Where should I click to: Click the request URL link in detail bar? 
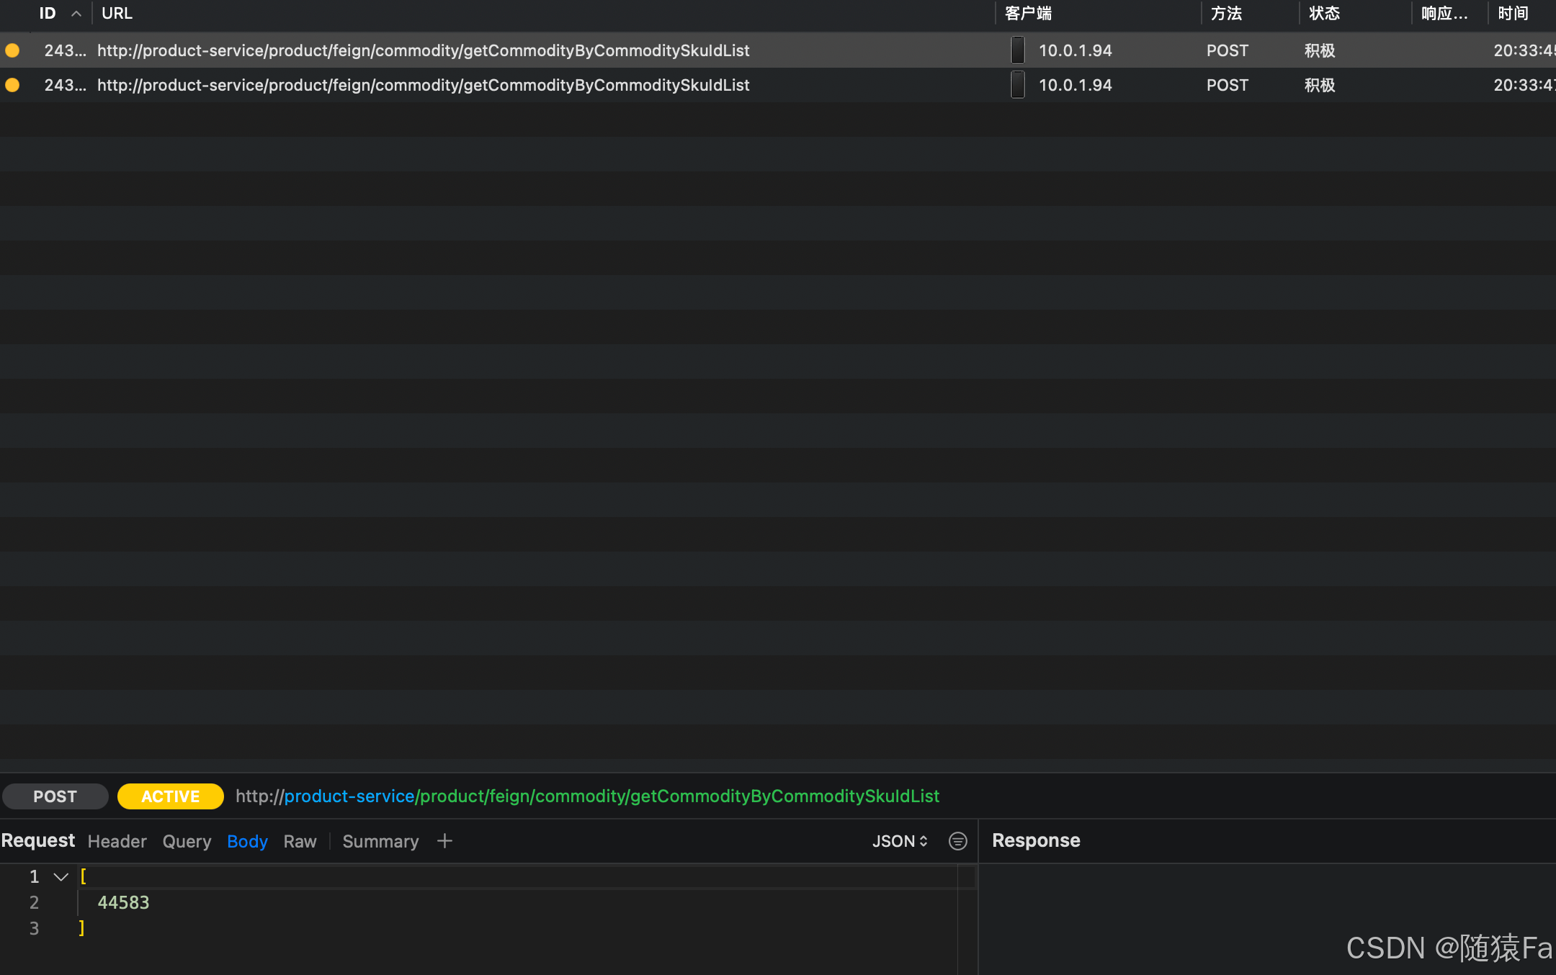pos(587,796)
